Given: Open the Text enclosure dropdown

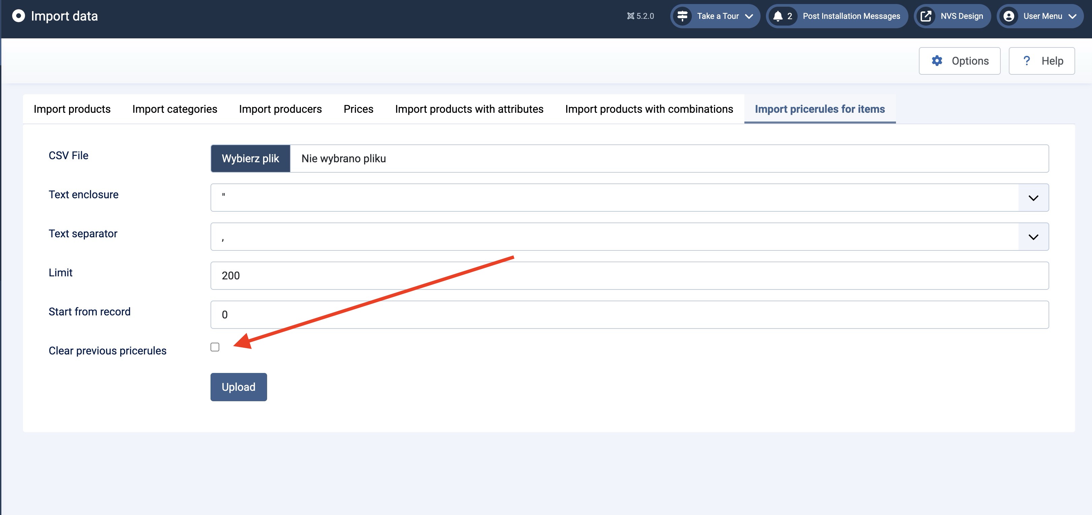Looking at the screenshot, I should pyautogui.click(x=630, y=197).
